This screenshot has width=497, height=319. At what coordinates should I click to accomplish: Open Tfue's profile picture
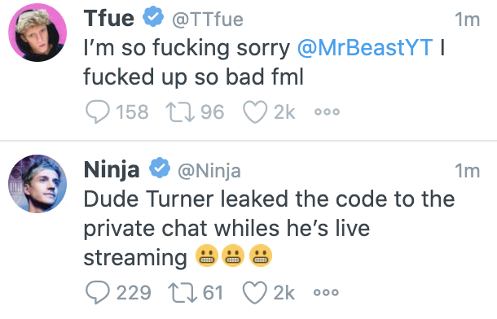click(x=37, y=33)
